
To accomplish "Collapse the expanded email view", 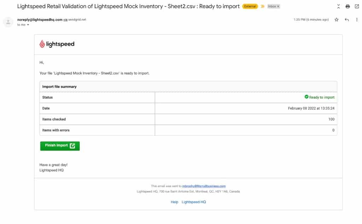I will tap(338, 6).
